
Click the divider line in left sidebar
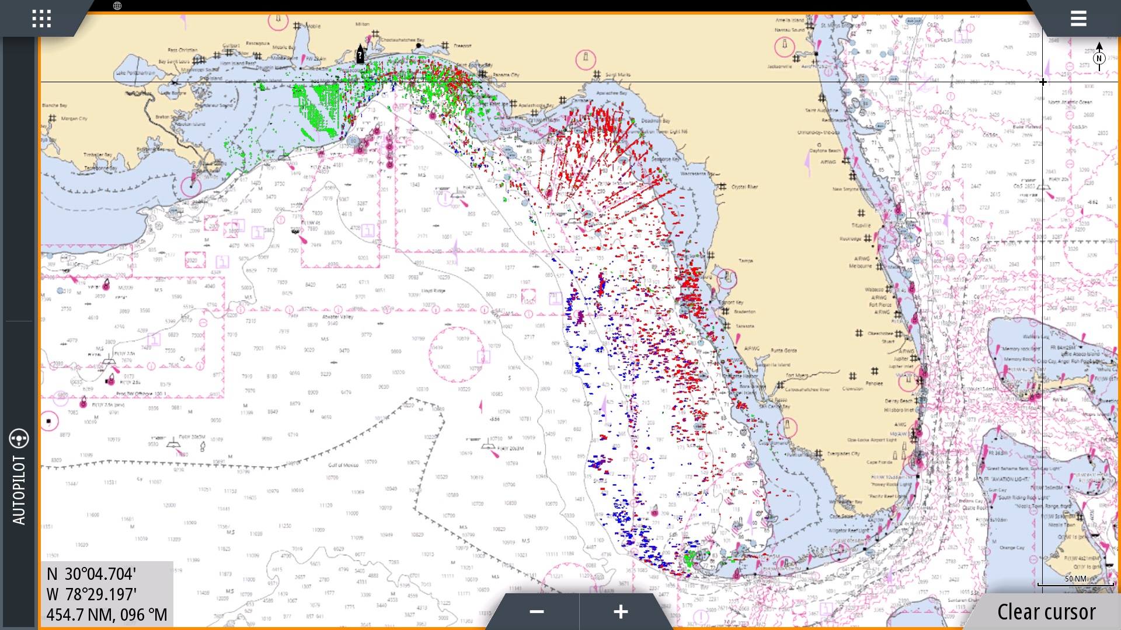[19, 321]
